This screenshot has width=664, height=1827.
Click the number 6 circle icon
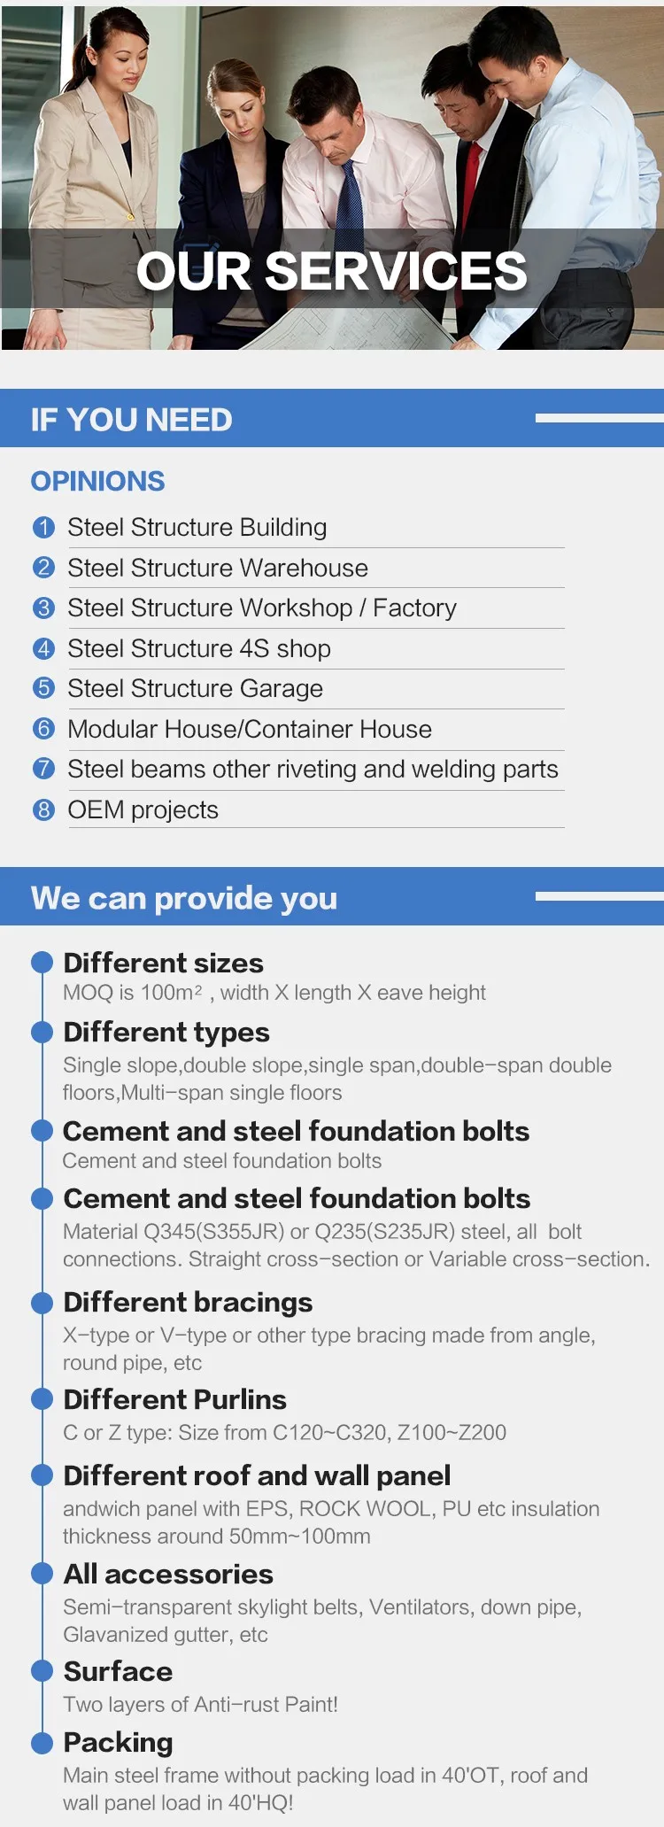(43, 729)
